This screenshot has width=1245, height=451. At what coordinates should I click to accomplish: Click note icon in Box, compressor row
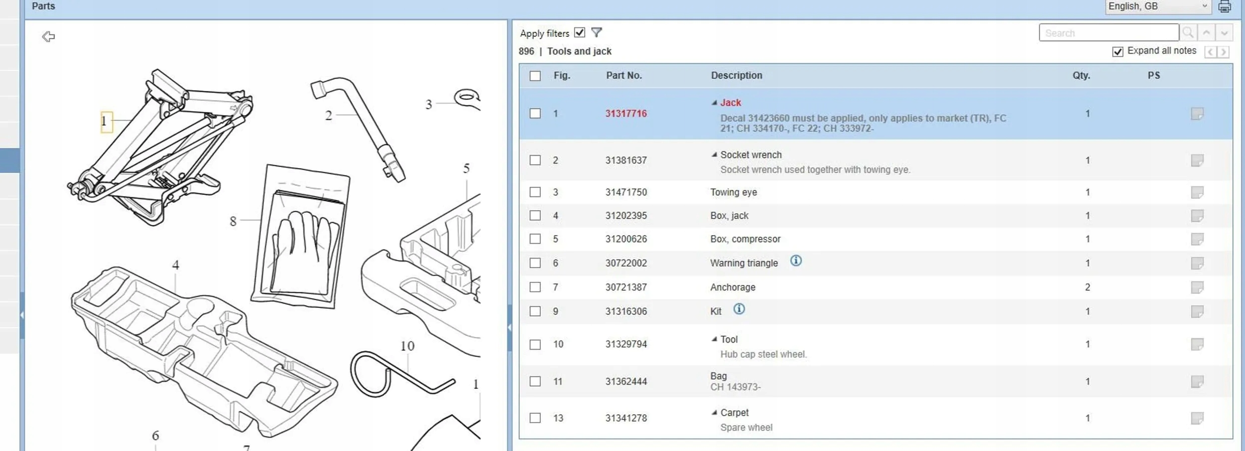1197,239
